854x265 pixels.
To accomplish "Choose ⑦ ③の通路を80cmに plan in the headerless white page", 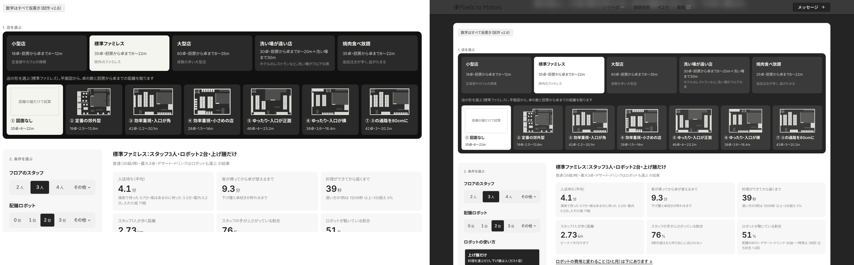I will click(x=389, y=110).
